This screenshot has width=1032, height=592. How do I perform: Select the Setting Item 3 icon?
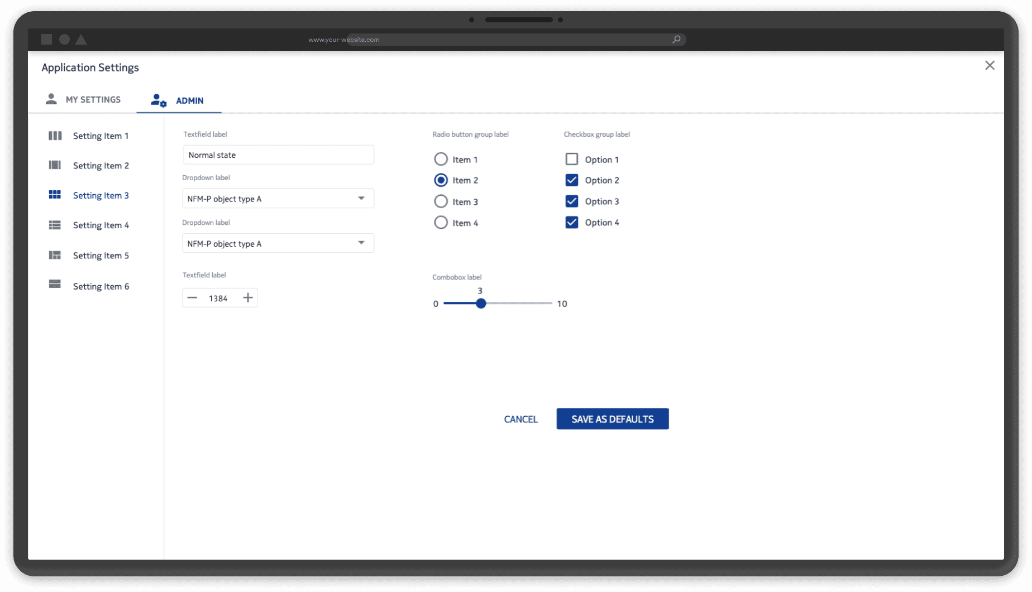(55, 195)
